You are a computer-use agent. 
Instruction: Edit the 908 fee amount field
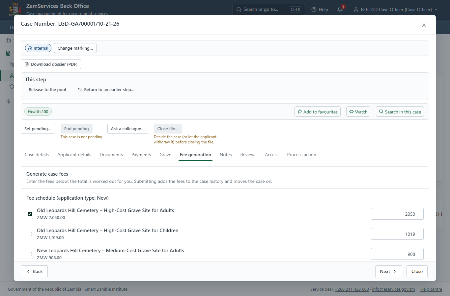pyautogui.click(x=397, y=254)
